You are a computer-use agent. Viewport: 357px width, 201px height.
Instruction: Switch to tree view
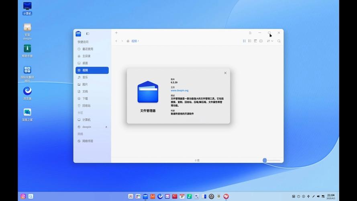(255, 41)
